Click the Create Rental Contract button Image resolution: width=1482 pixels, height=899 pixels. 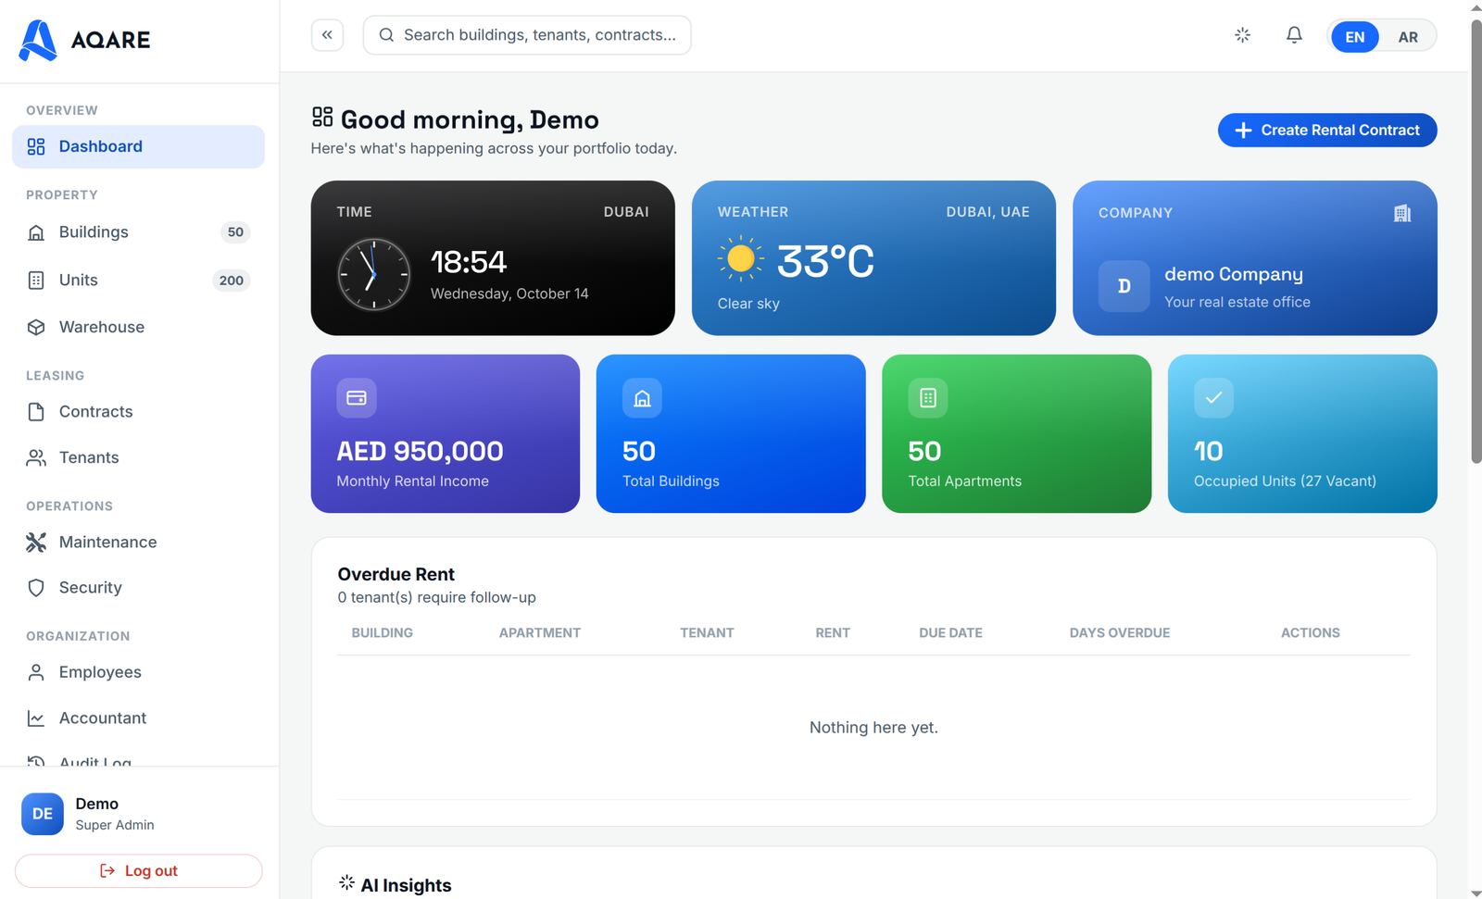[1327, 131]
